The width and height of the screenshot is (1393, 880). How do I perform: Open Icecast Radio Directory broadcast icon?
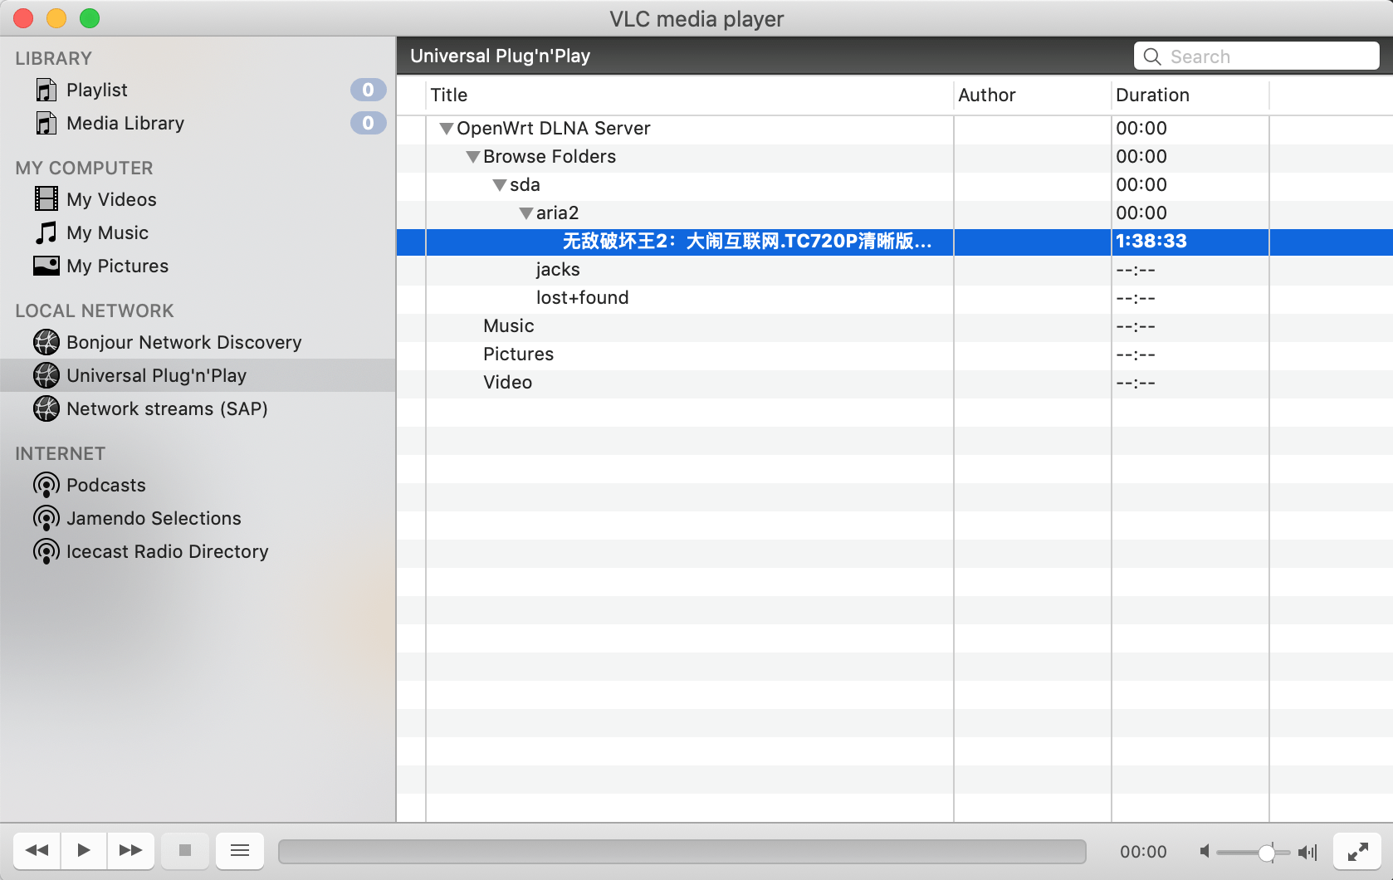pyautogui.click(x=46, y=551)
